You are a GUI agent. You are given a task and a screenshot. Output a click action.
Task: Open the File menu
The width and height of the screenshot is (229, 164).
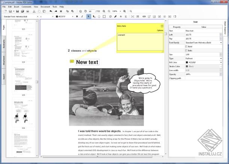4,7
